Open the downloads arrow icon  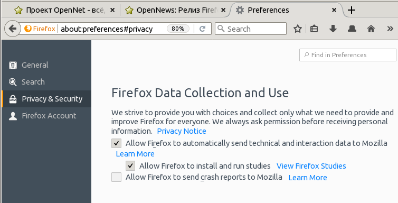333,29
